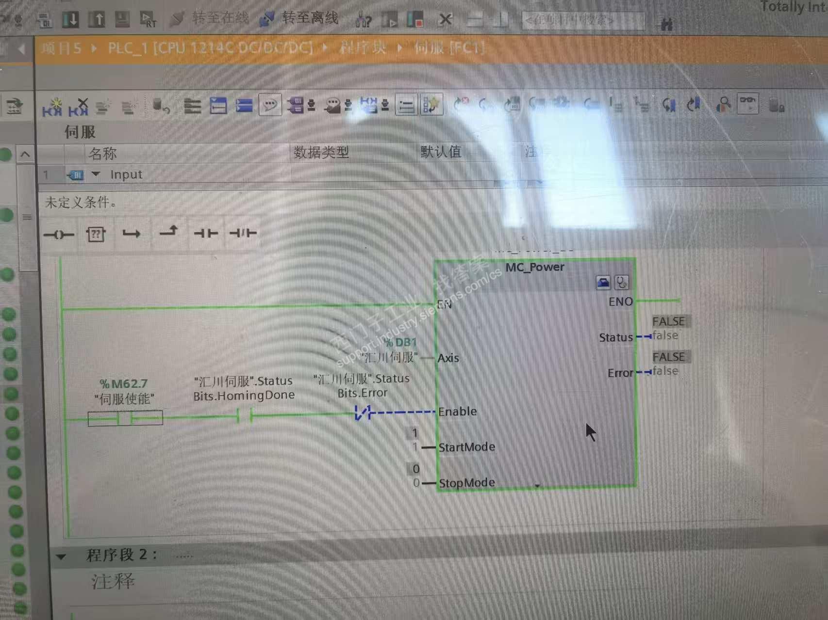Click the normally closed contact favorite icon
The width and height of the screenshot is (828, 620).
click(x=243, y=233)
